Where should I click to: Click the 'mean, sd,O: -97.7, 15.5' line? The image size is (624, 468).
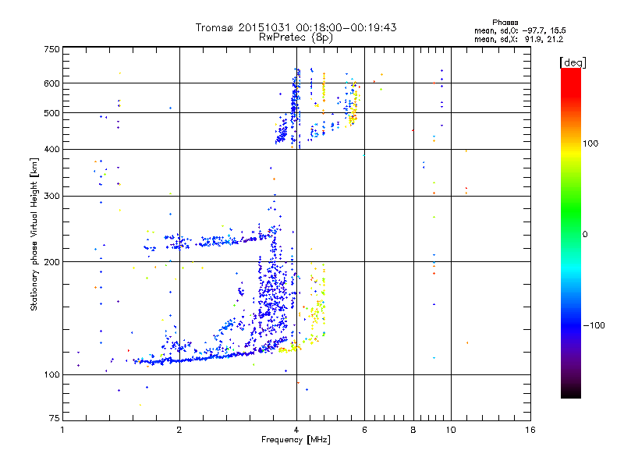519,30
